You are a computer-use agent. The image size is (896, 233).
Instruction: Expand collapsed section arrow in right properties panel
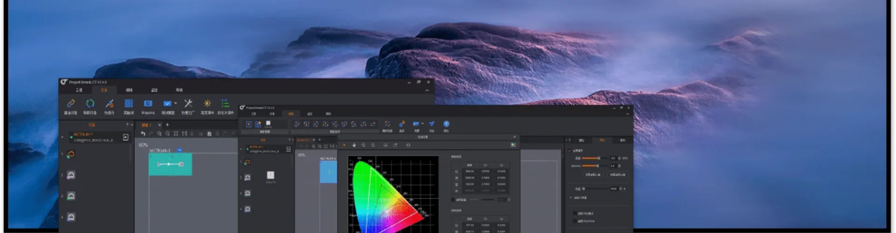coord(570,198)
